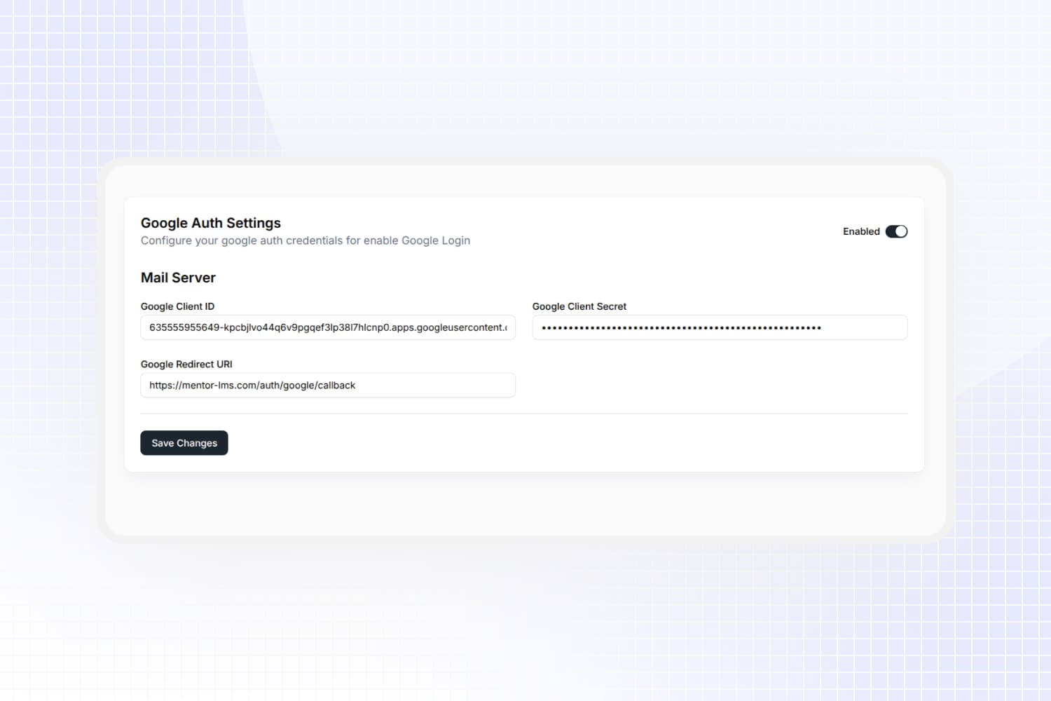The height and width of the screenshot is (701, 1051).
Task: Click the "Google Client ID" field label
Action: pyautogui.click(x=177, y=306)
